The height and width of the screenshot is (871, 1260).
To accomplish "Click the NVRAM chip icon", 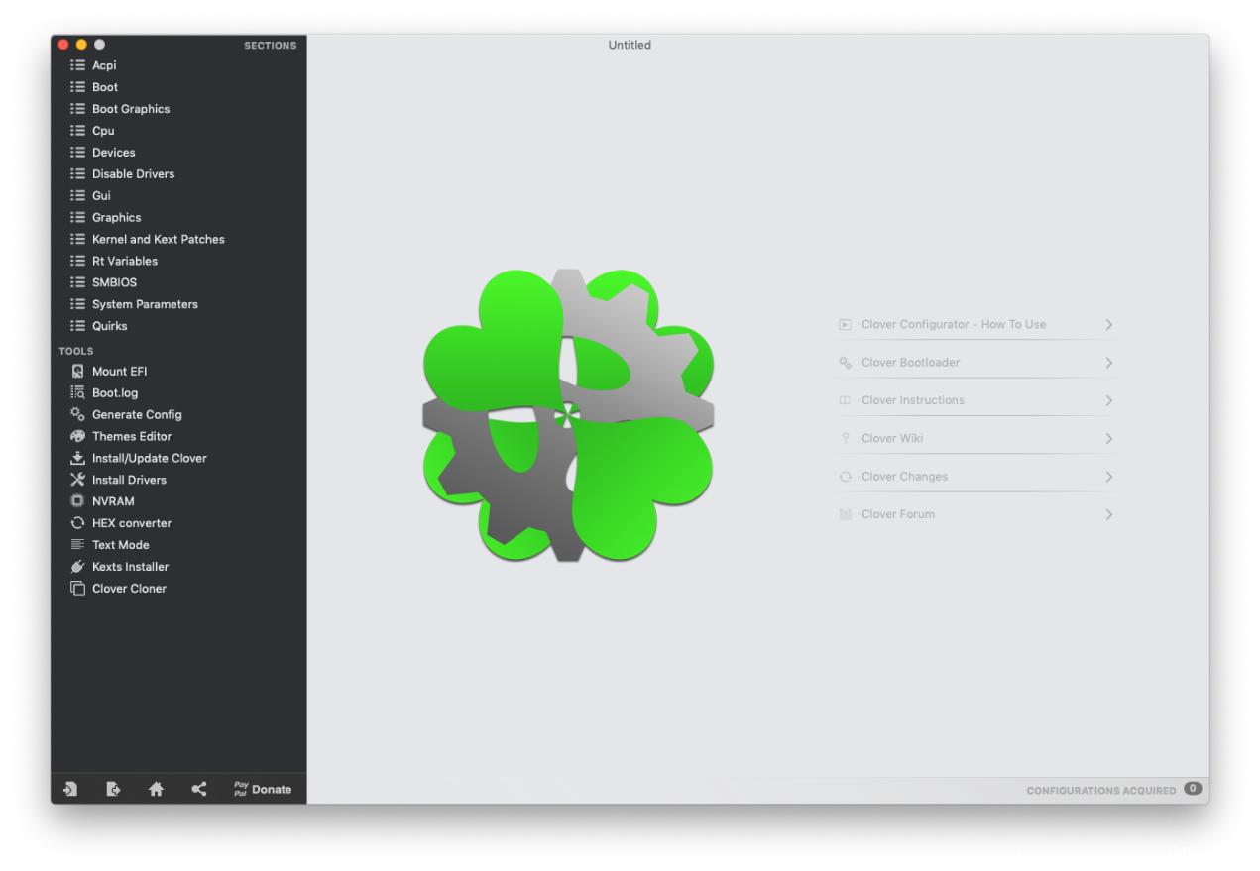I will click(x=77, y=501).
